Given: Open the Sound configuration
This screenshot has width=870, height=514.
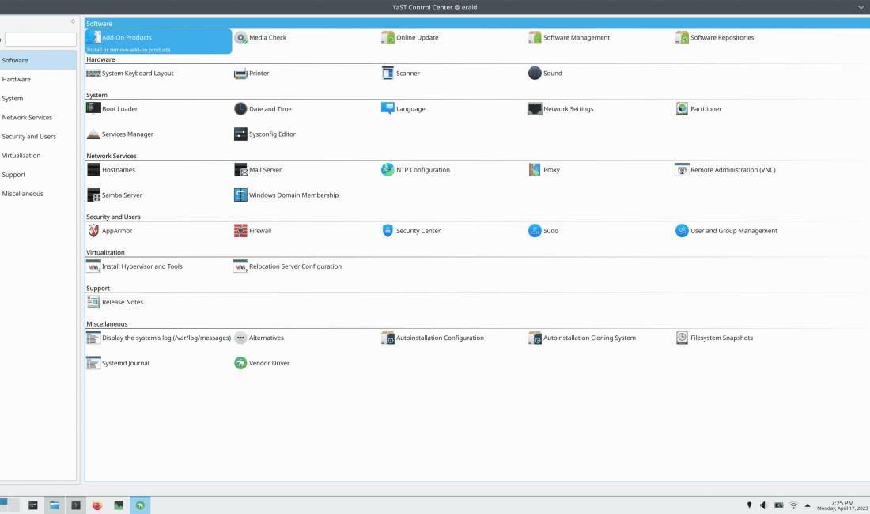Looking at the screenshot, I should click(545, 74).
